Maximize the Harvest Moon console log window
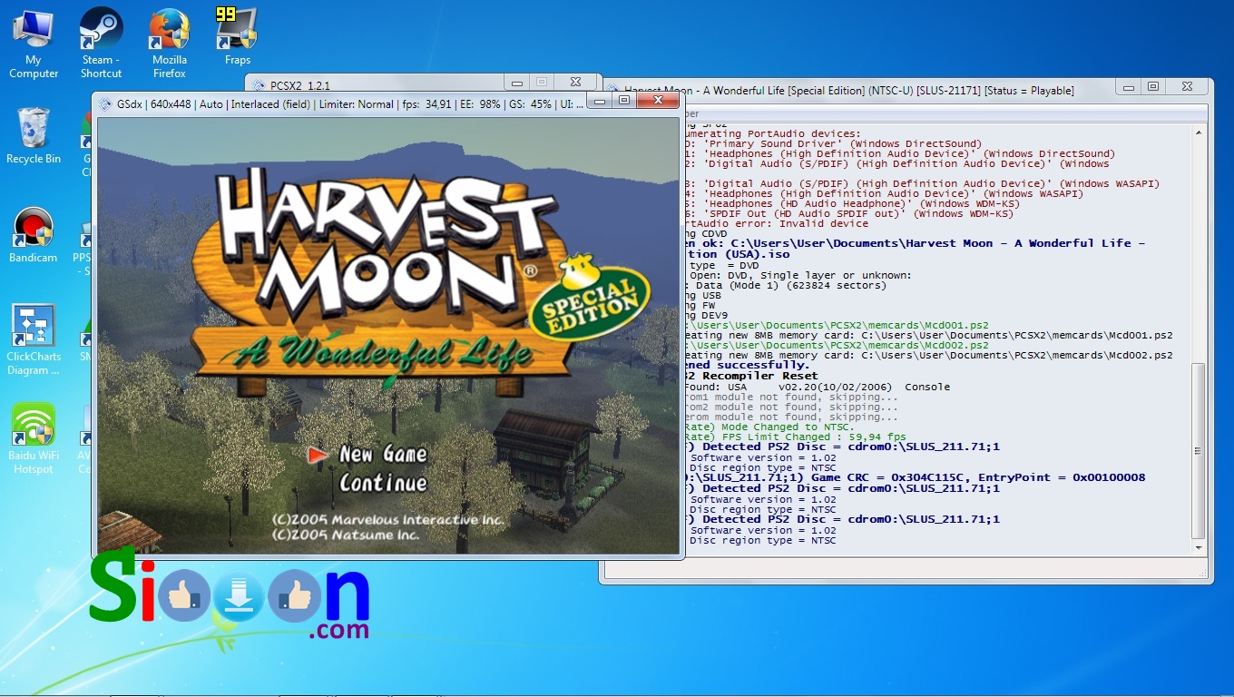1234x697 pixels. 1153,87
